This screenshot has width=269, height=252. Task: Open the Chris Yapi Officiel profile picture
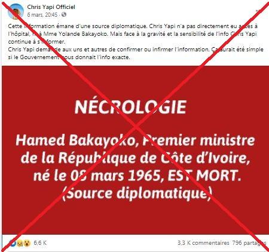coord(16,11)
